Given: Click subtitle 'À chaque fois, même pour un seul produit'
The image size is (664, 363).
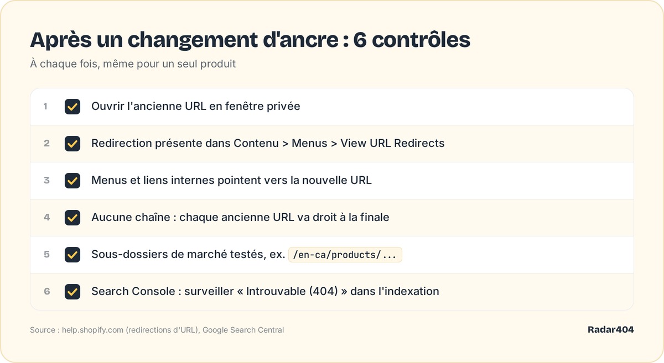Looking at the screenshot, I should click(133, 64).
